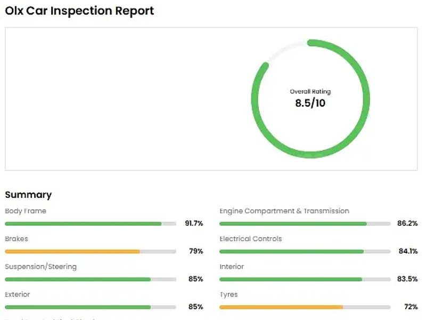Select the Tyres category label

228,294
